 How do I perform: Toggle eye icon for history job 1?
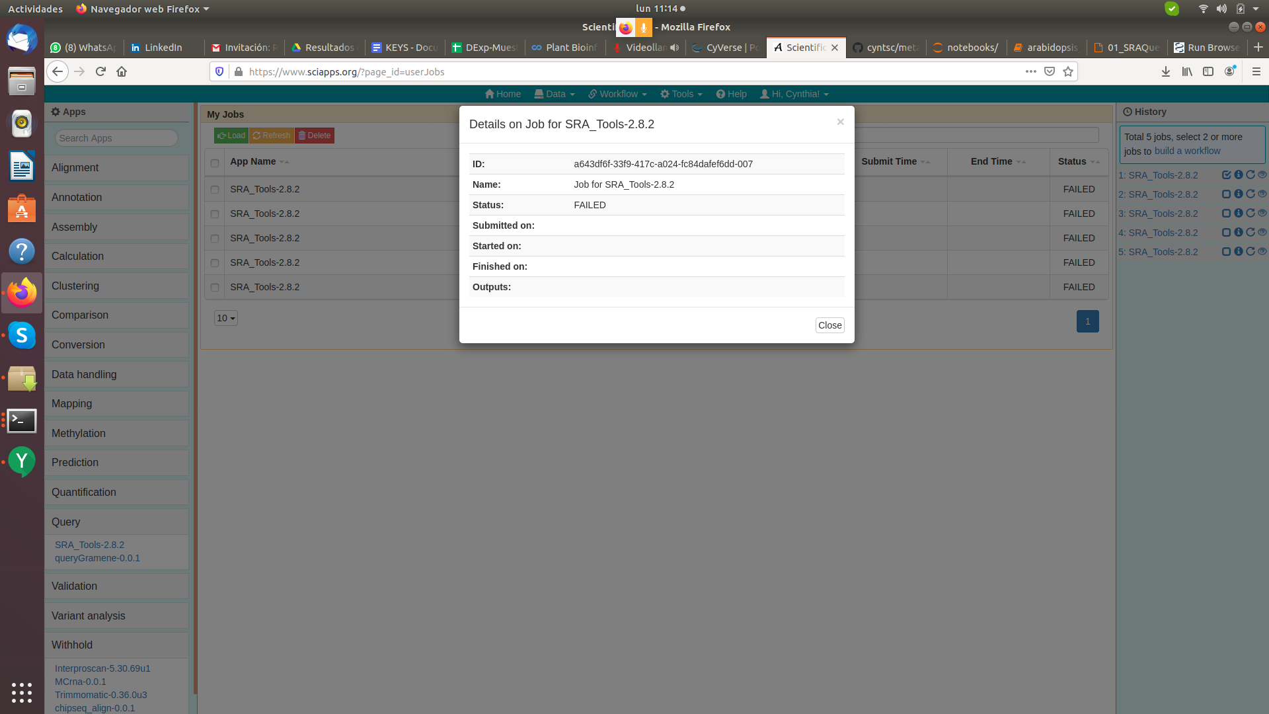[1262, 175]
